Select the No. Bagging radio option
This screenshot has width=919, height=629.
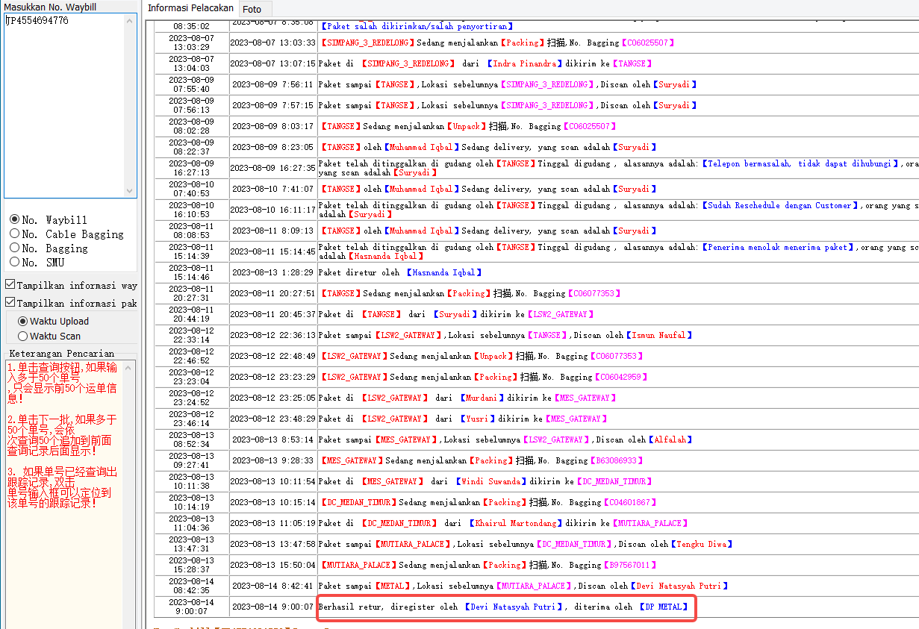click(x=49, y=248)
